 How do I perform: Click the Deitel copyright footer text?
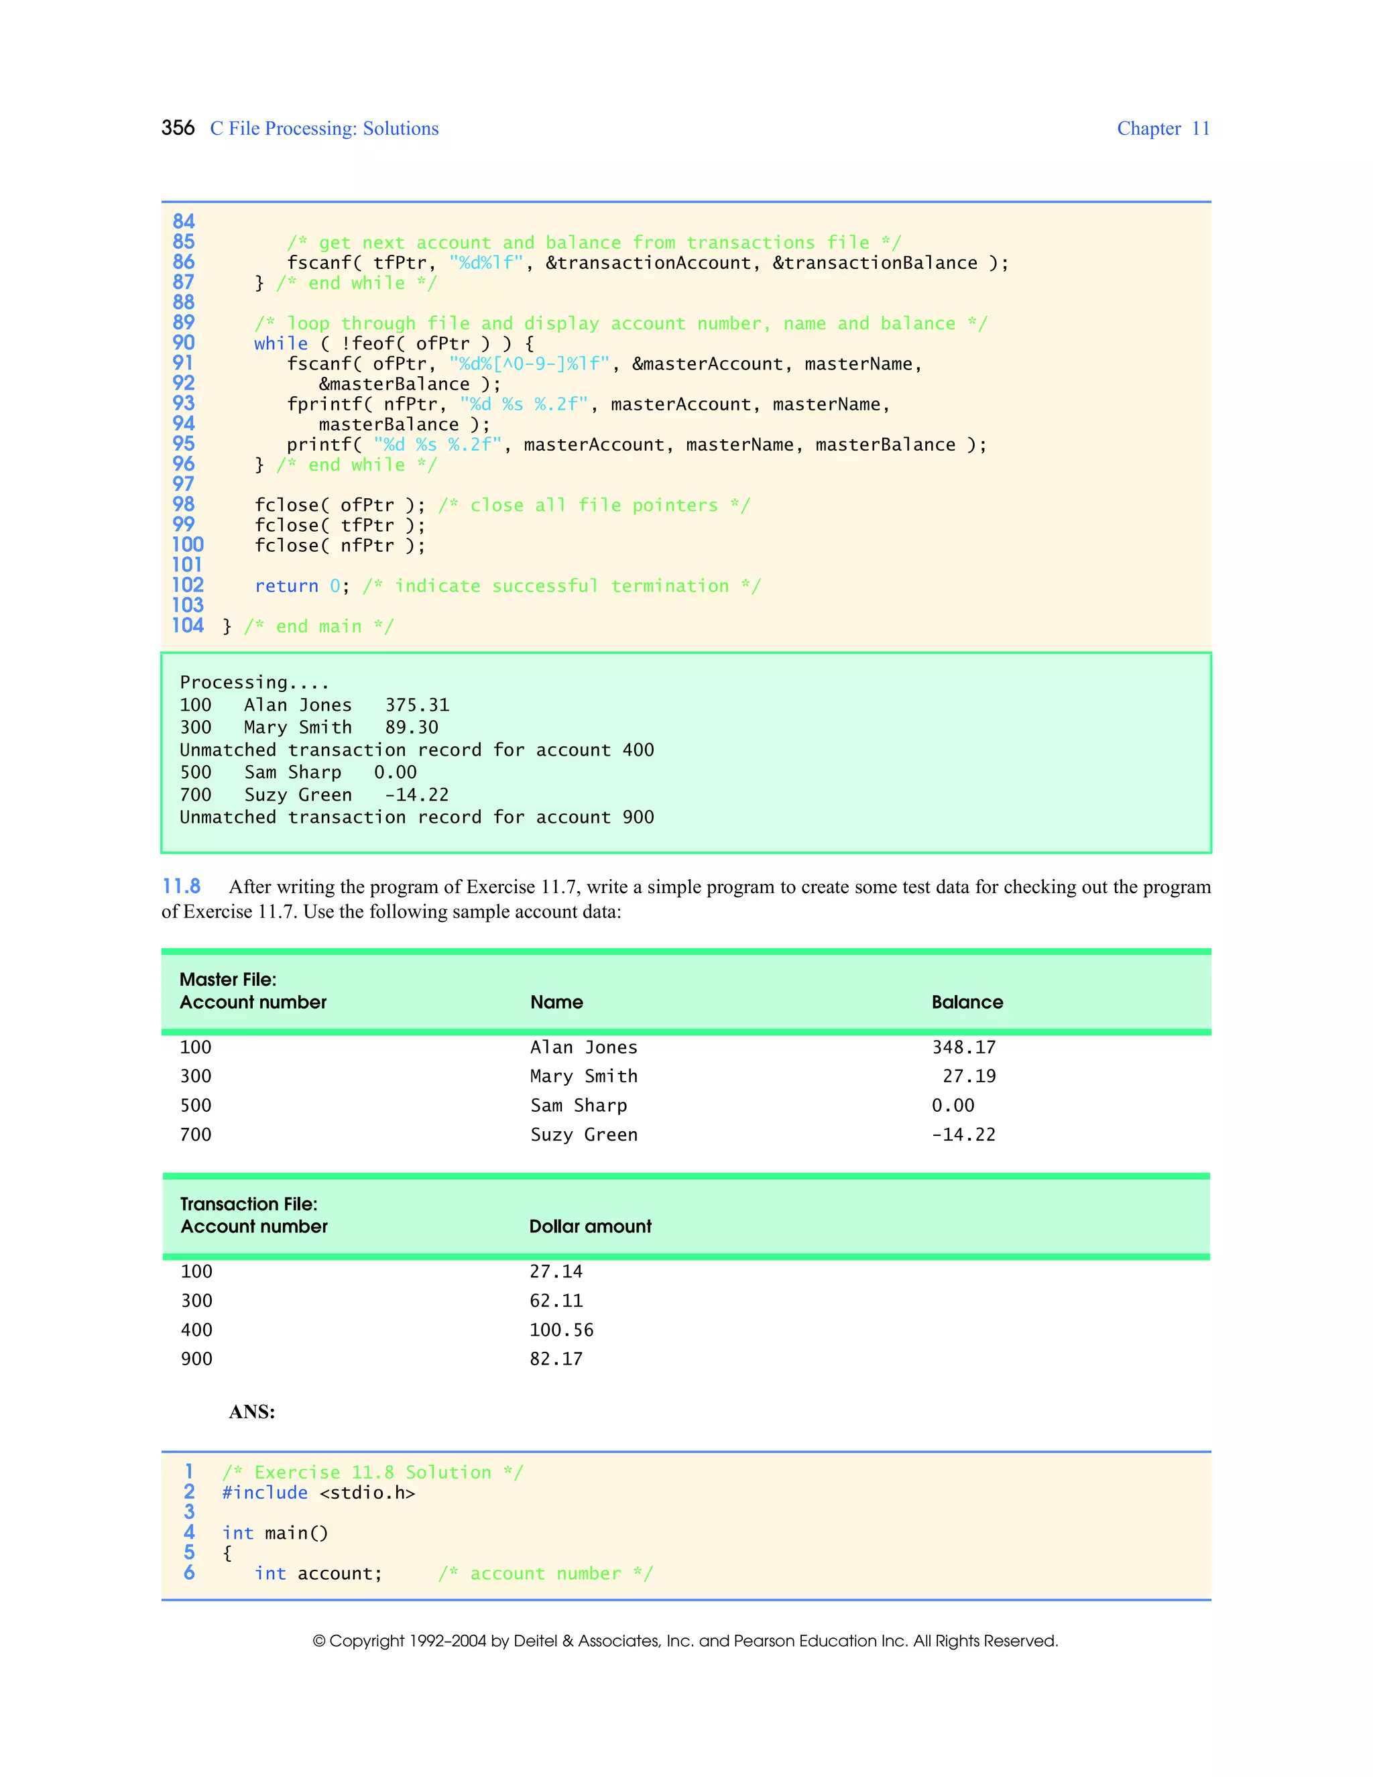tap(685, 1640)
